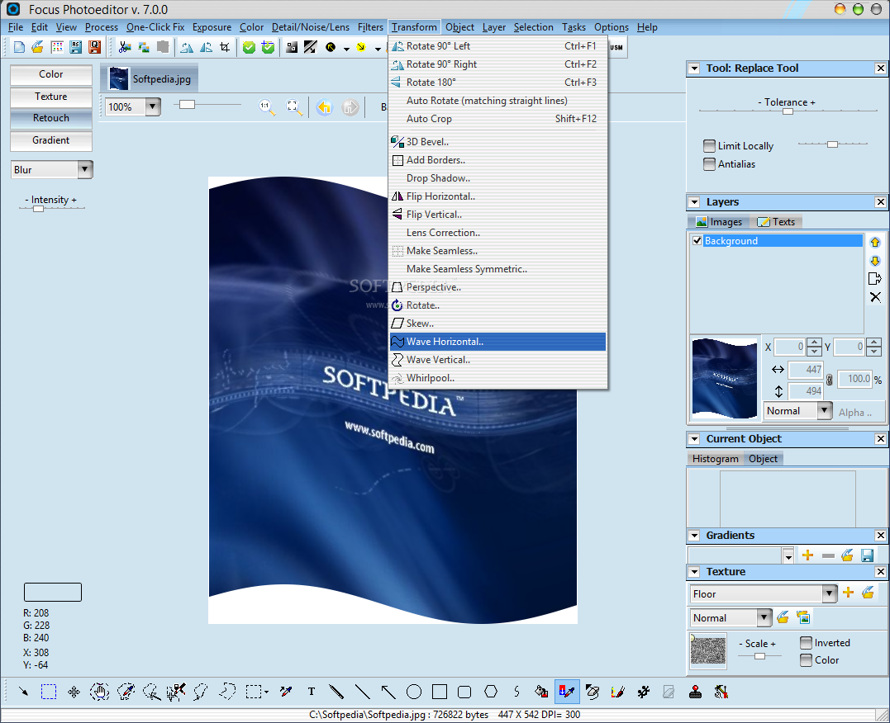The image size is (890, 723).
Task: Select the Text tool T icon
Action: pos(311,692)
